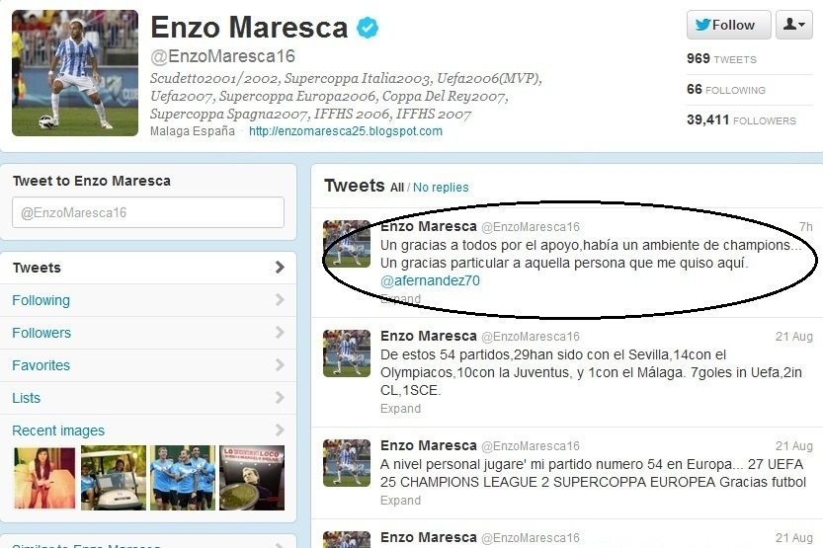This screenshot has height=548, width=823.
Task: Click the Twitter bird Follow button
Action: [x=728, y=25]
